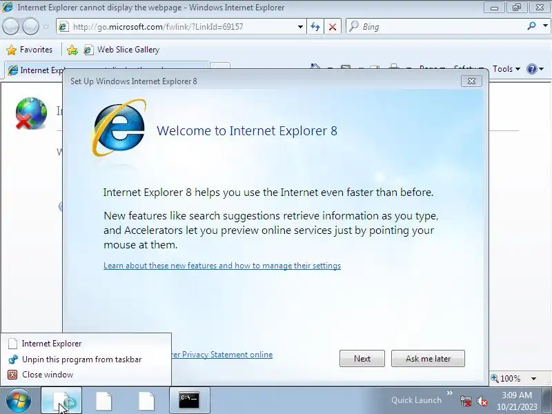Image resolution: width=552 pixels, height=414 pixels.
Task: Open the Privacy Statement online link
Action: pos(222,355)
